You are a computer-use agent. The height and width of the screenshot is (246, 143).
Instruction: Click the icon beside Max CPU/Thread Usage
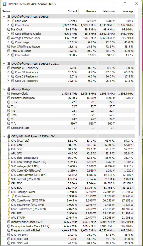pos(9,47)
